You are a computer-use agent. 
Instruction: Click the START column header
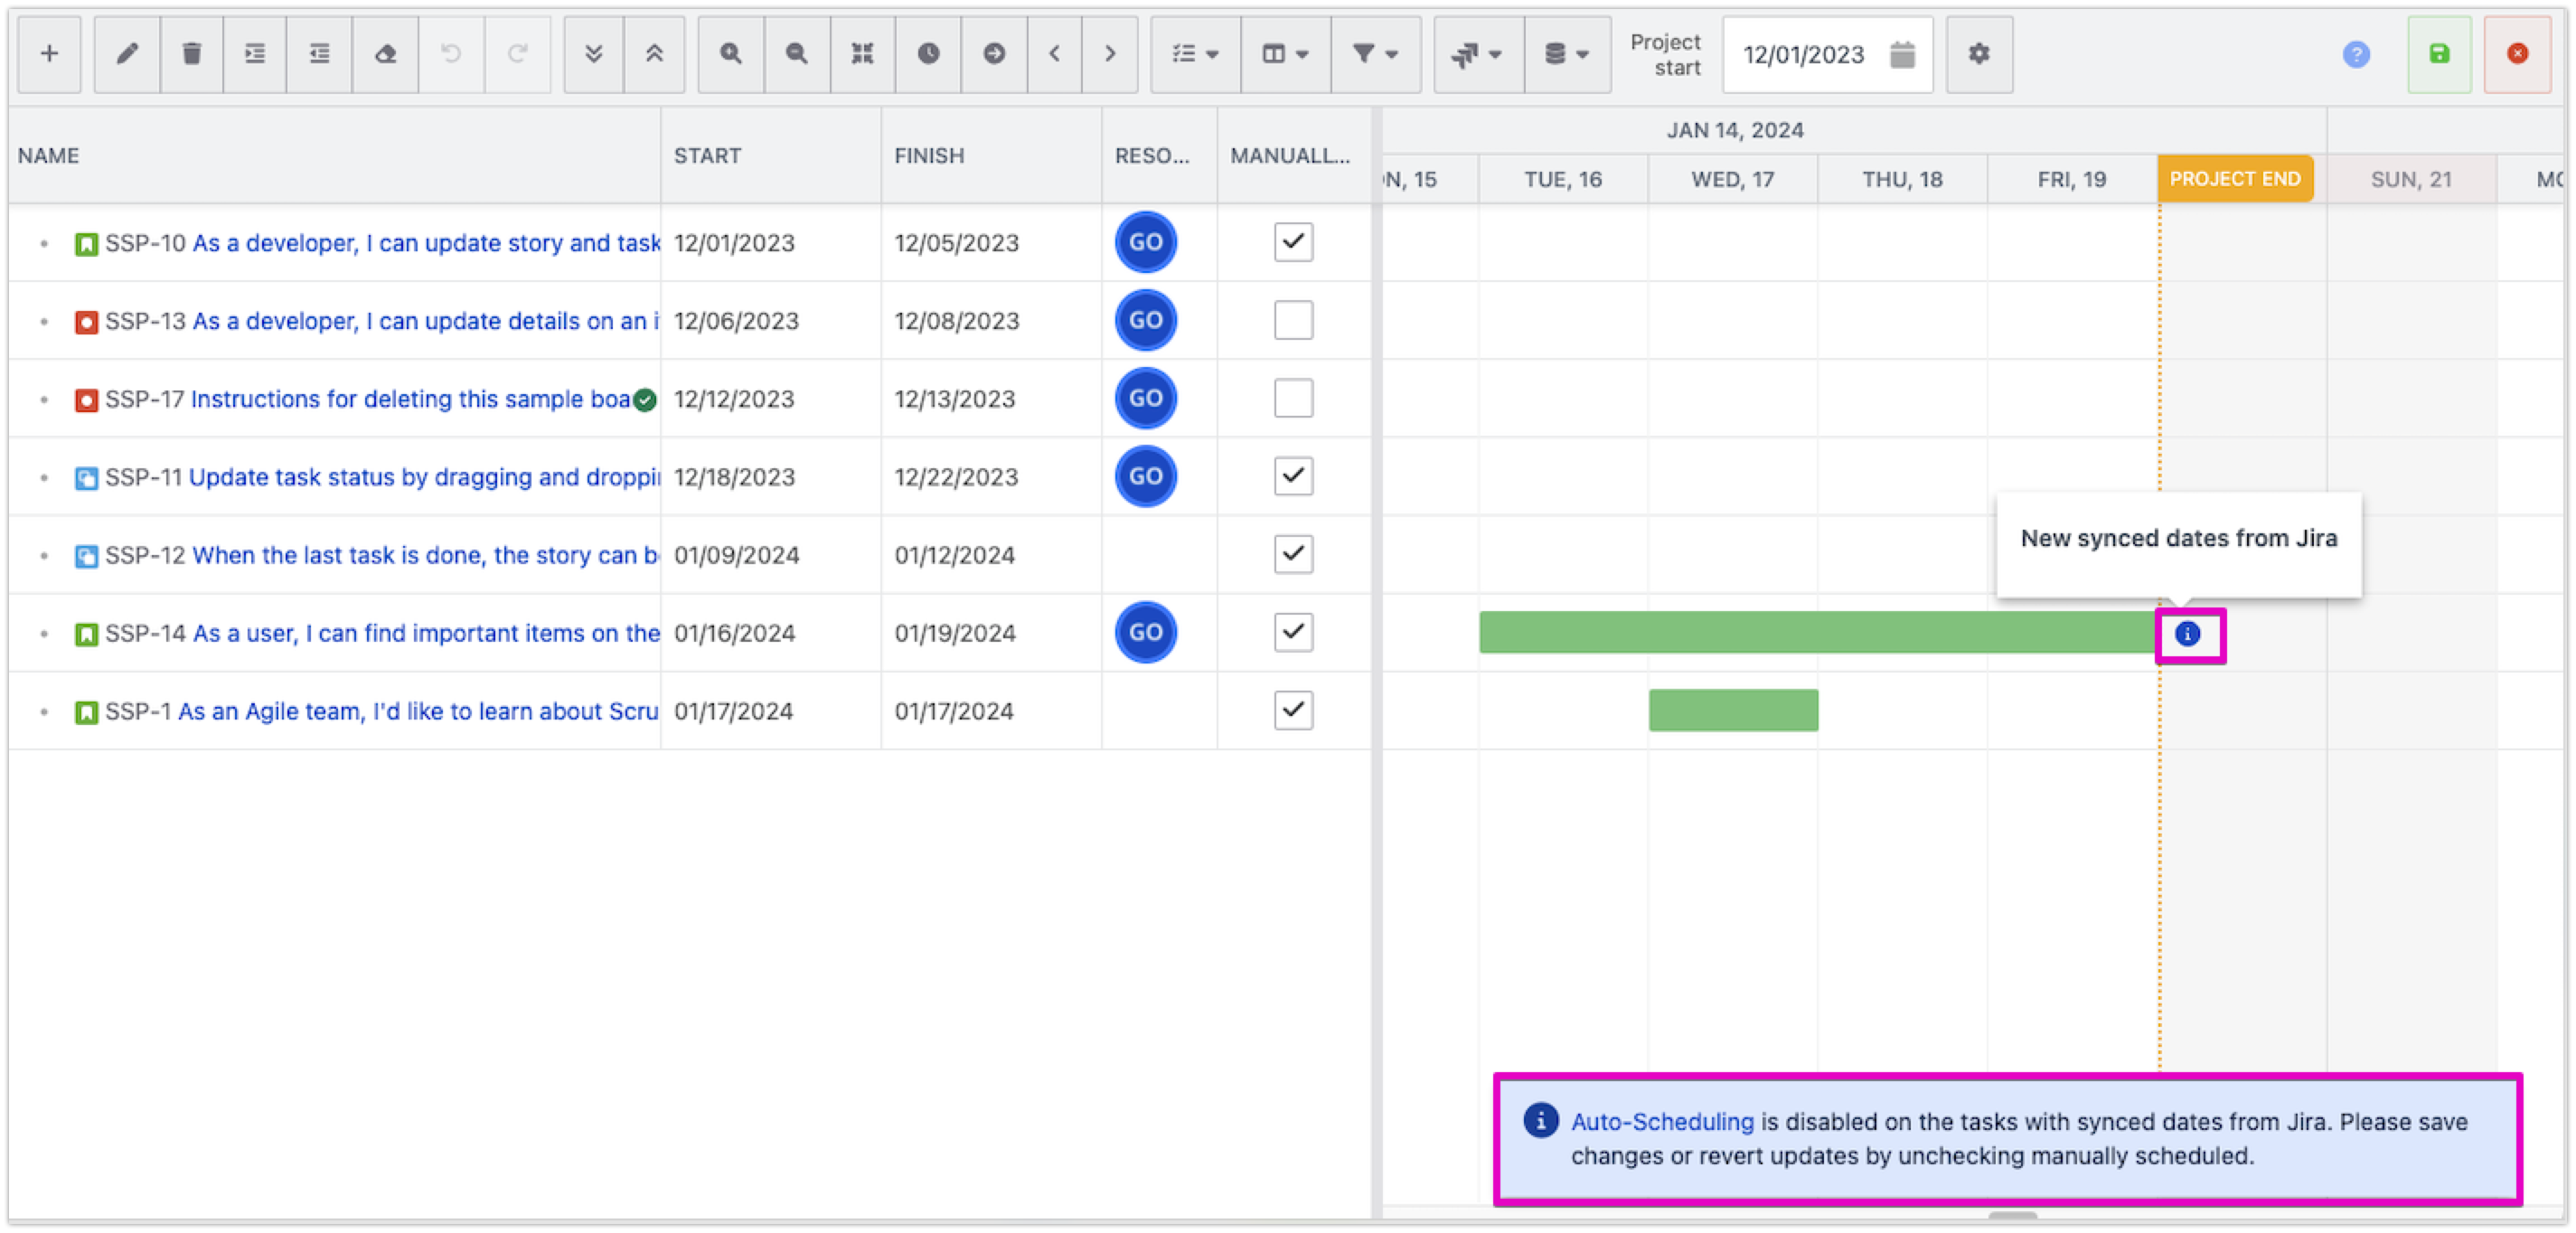707,156
